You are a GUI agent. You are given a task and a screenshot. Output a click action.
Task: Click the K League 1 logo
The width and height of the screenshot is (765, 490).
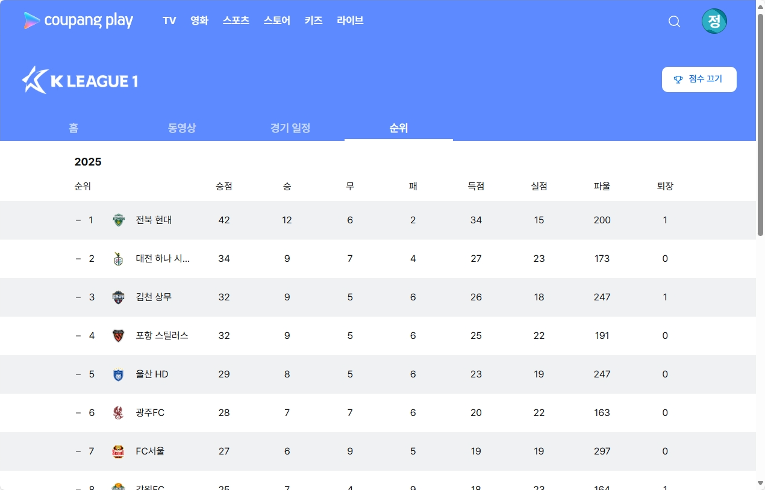point(80,80)
